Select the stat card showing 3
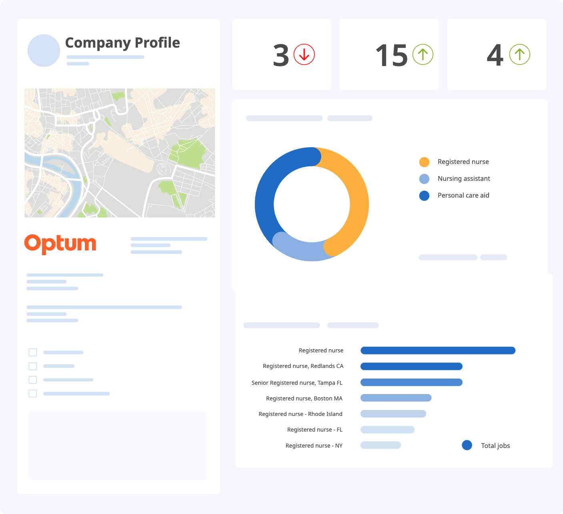563x514 pixels. 282,54
